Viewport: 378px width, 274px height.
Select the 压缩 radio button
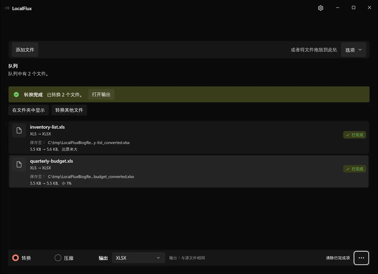pos(58,258)
